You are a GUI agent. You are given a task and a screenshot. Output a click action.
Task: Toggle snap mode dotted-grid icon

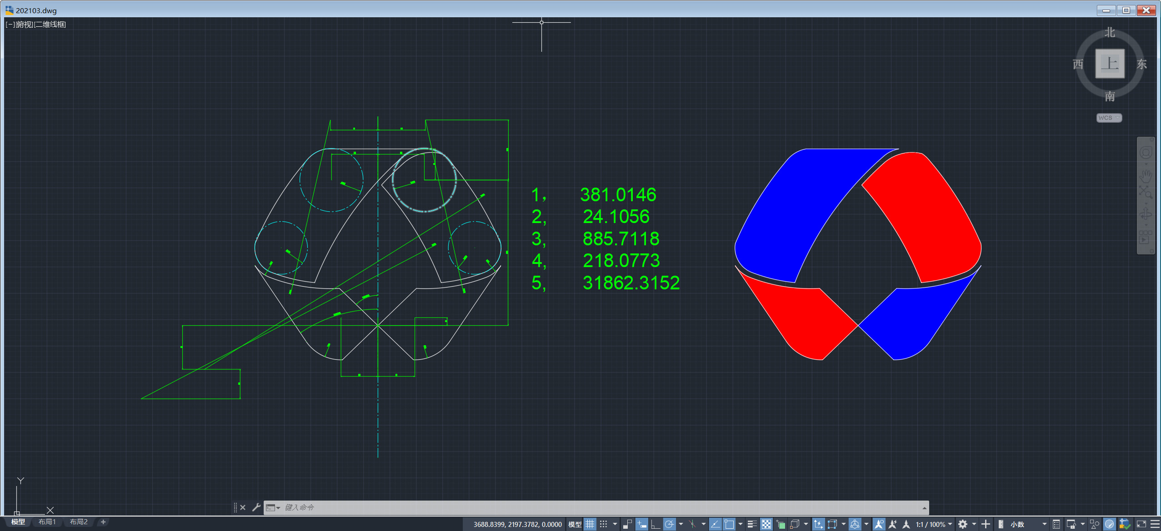click(x=604, y=524)
